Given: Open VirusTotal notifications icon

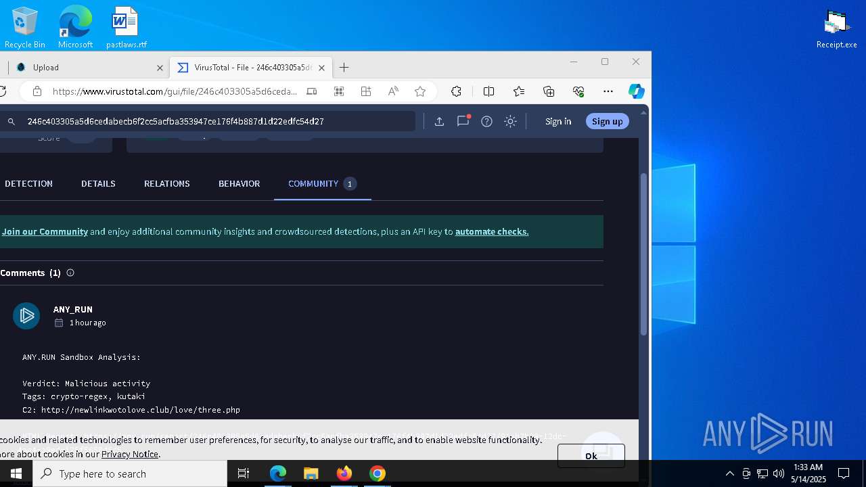Looking at the screenshot, I should click(x=463, y=121).
